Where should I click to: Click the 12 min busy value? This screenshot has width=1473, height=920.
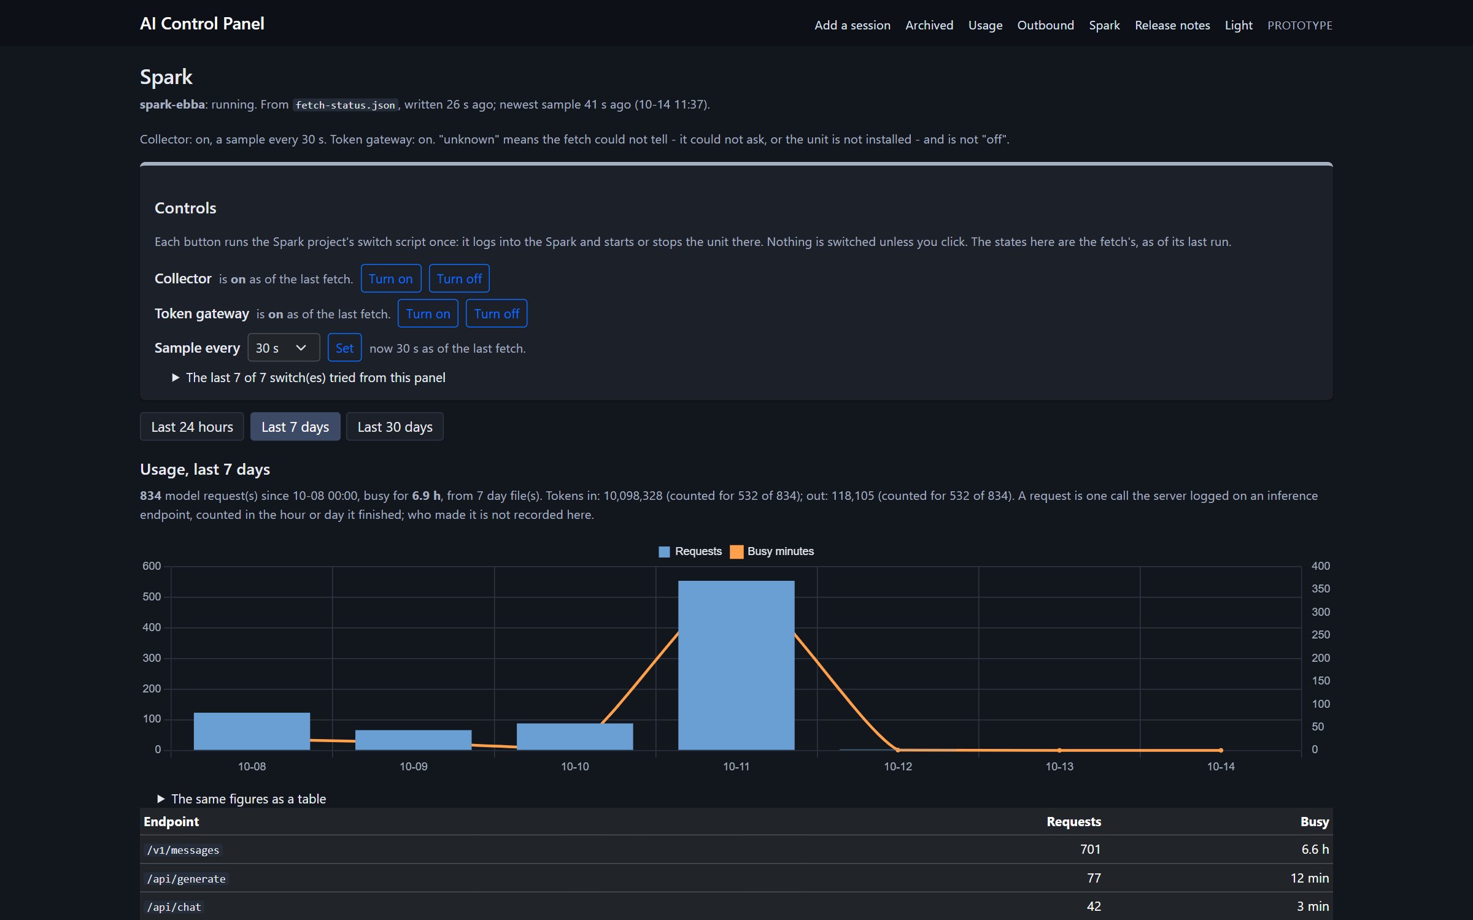coord(1309,878)
